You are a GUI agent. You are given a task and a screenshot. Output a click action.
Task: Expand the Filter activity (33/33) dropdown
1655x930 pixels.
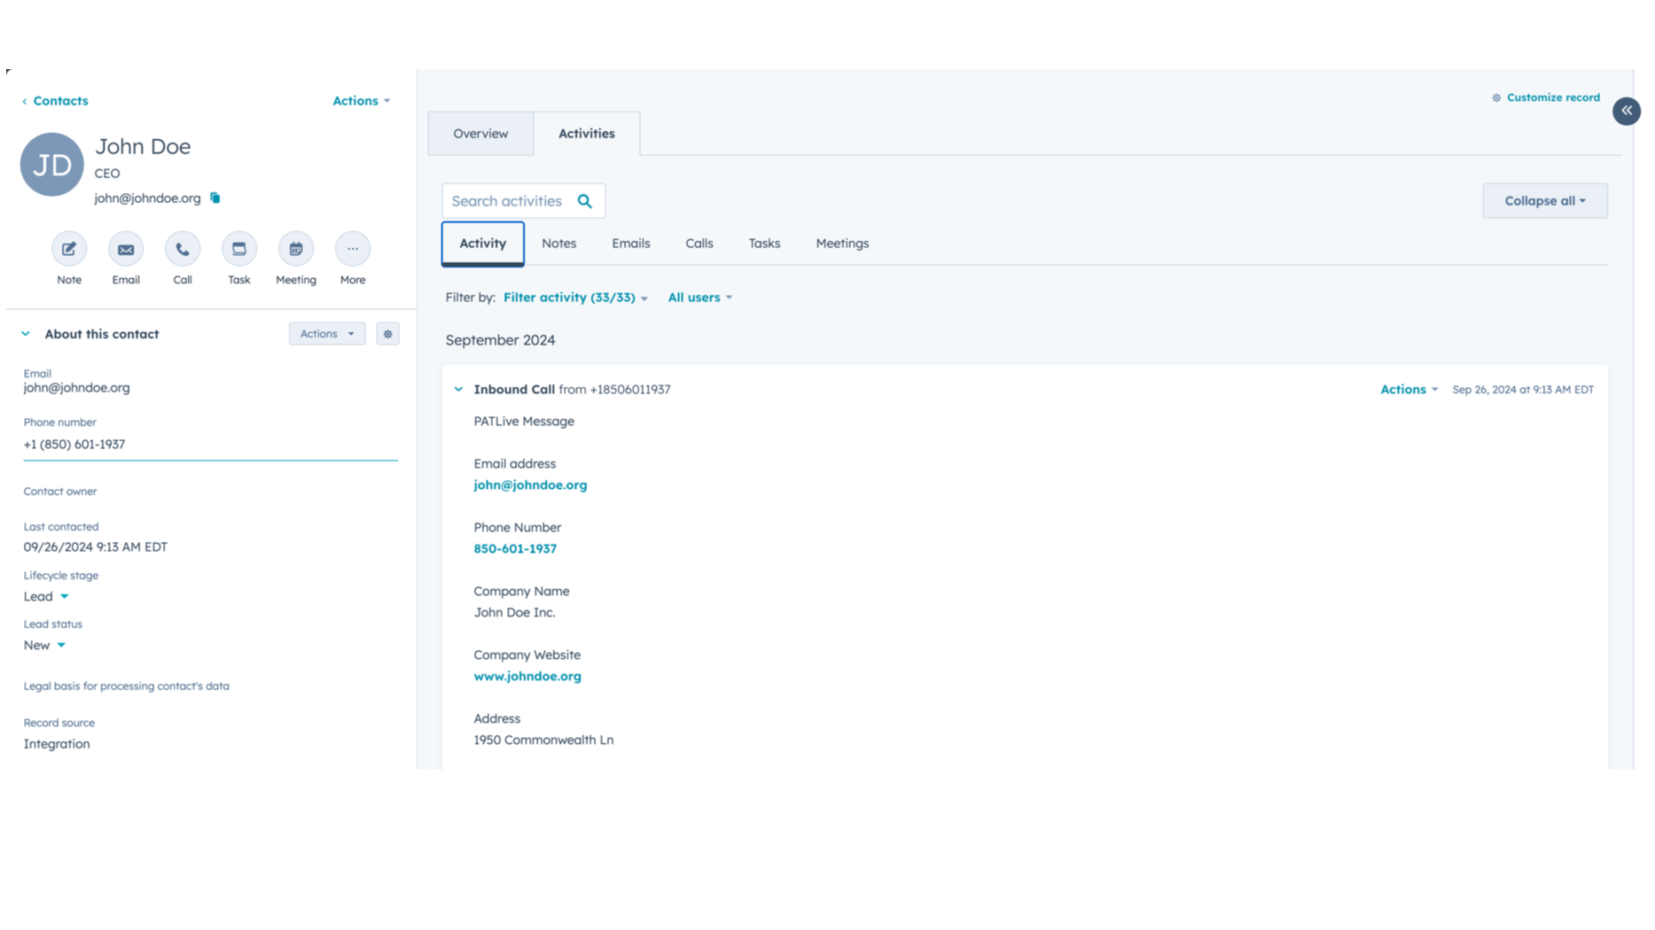pyautogui.click(x=575, y=298)
